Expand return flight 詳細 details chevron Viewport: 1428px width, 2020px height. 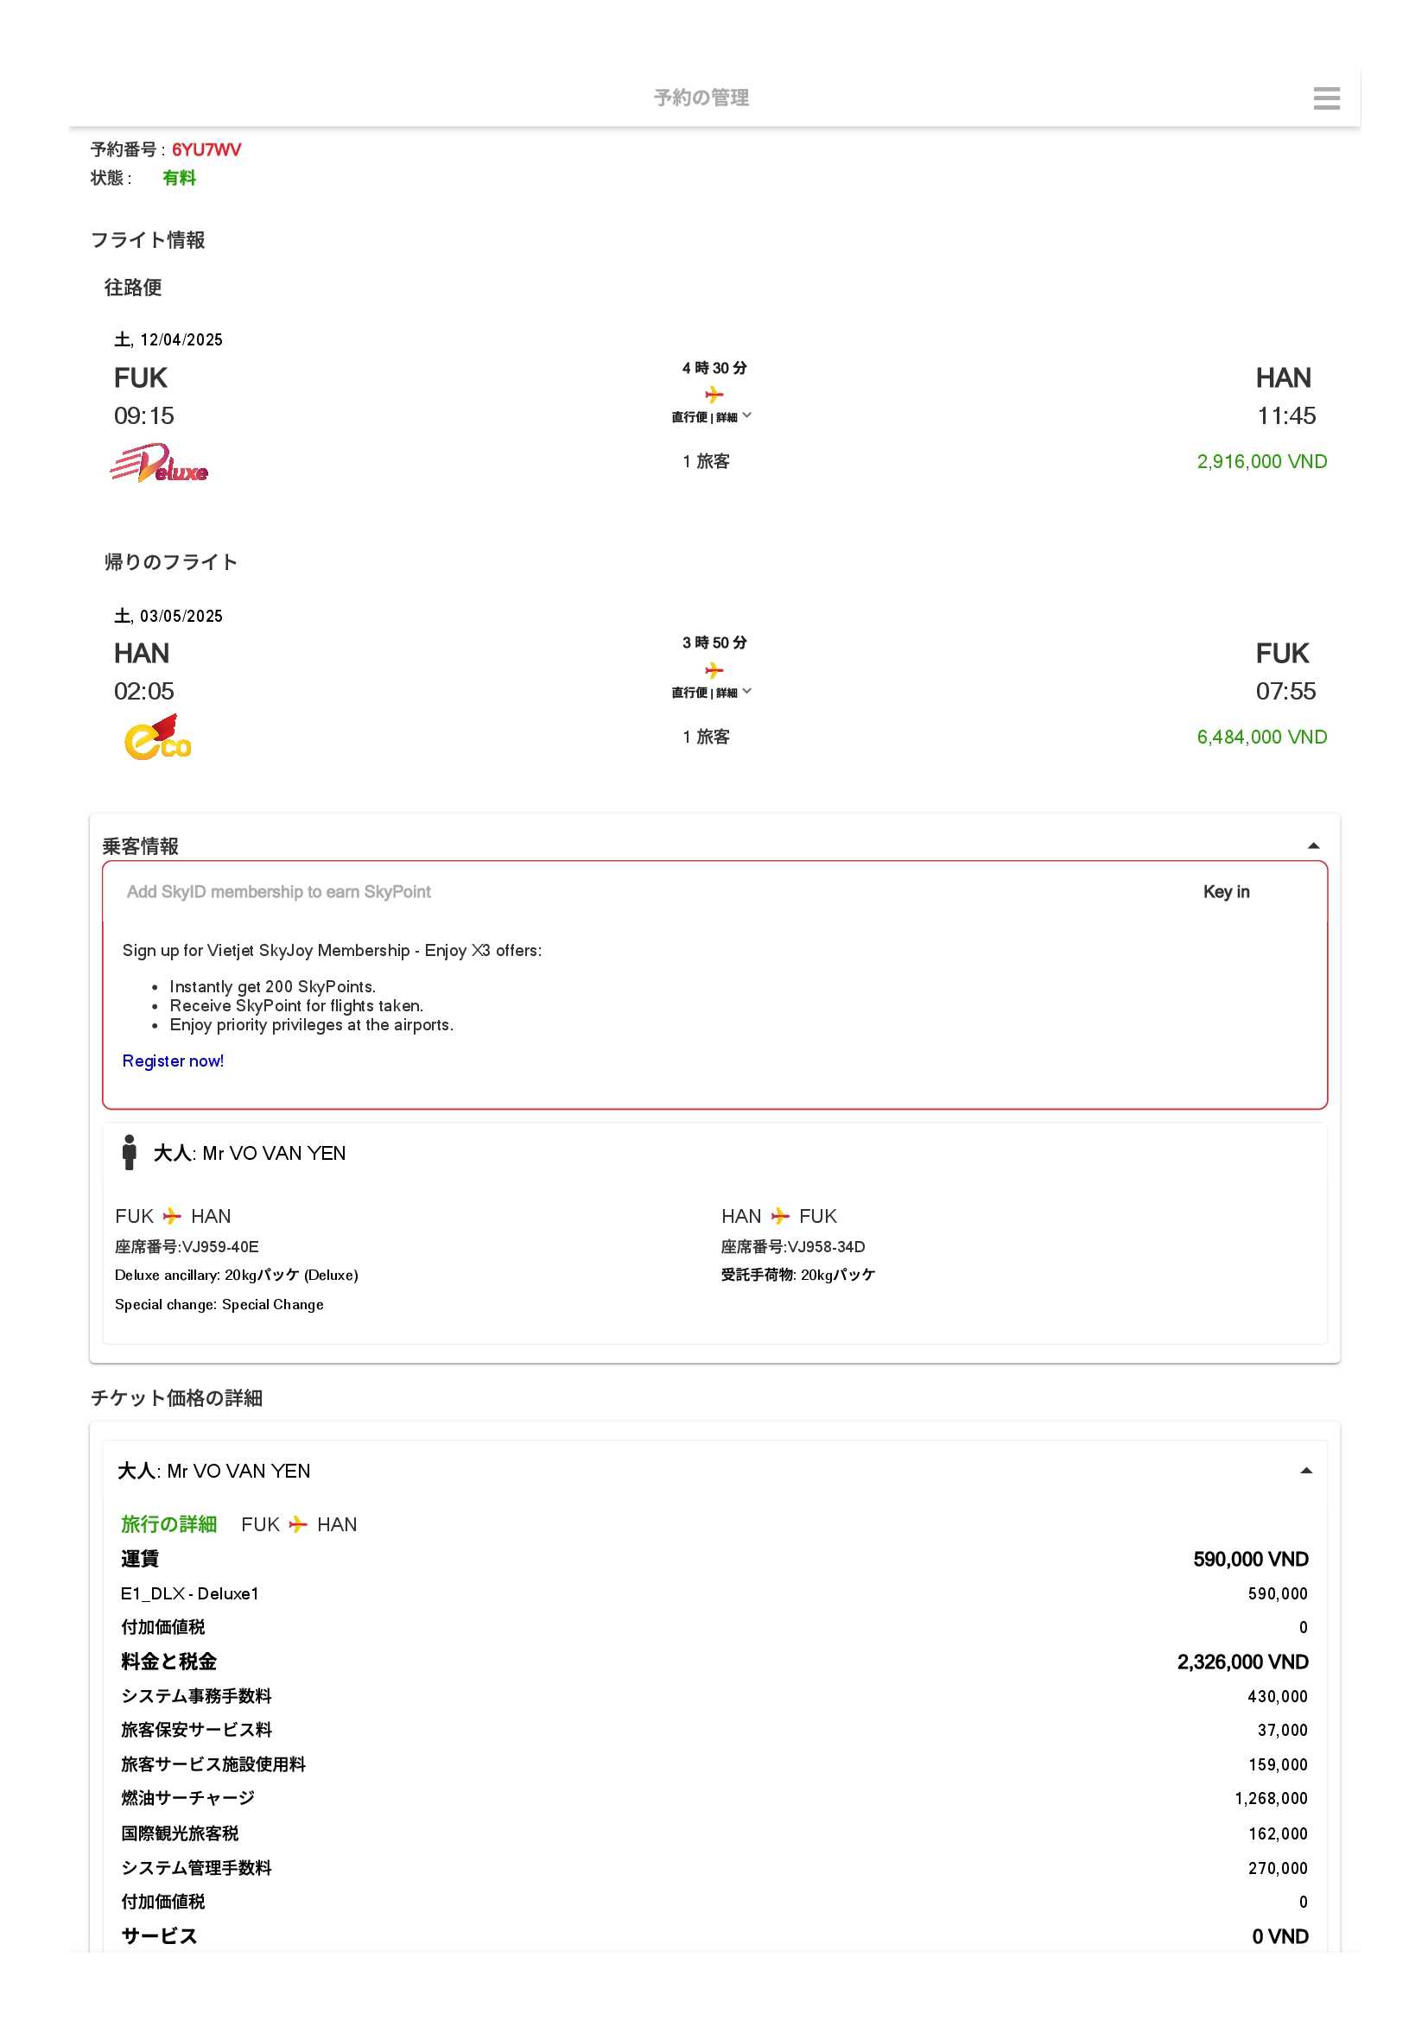click(x=746, y=692)
